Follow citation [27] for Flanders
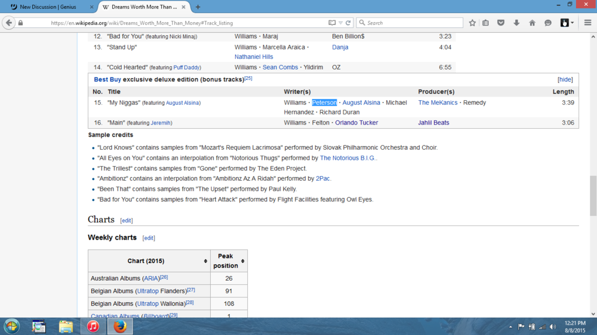 (x=191, y=290)
